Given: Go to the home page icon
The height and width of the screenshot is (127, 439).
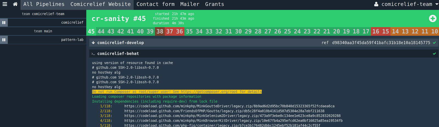Looking at the screenshot, I should 15,4.
